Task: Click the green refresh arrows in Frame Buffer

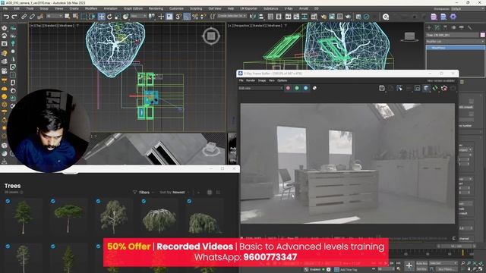Action: coord(435,88)
